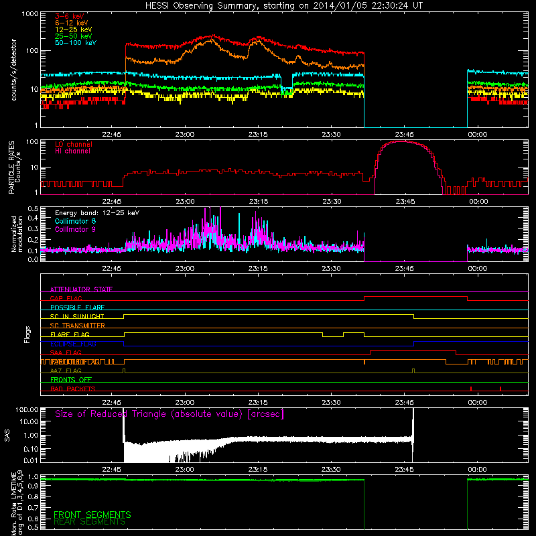
Task: Click the 0.9 tick on the livetime axis
Action: click(x=33, y=486)
